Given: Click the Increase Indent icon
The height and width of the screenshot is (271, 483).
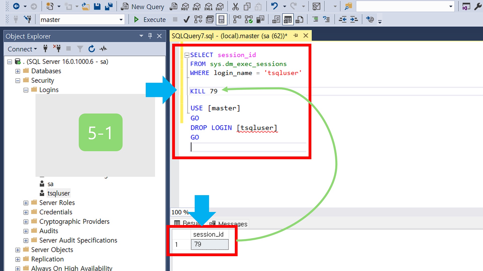Looking at the screenshot, I should coord(354,19).
